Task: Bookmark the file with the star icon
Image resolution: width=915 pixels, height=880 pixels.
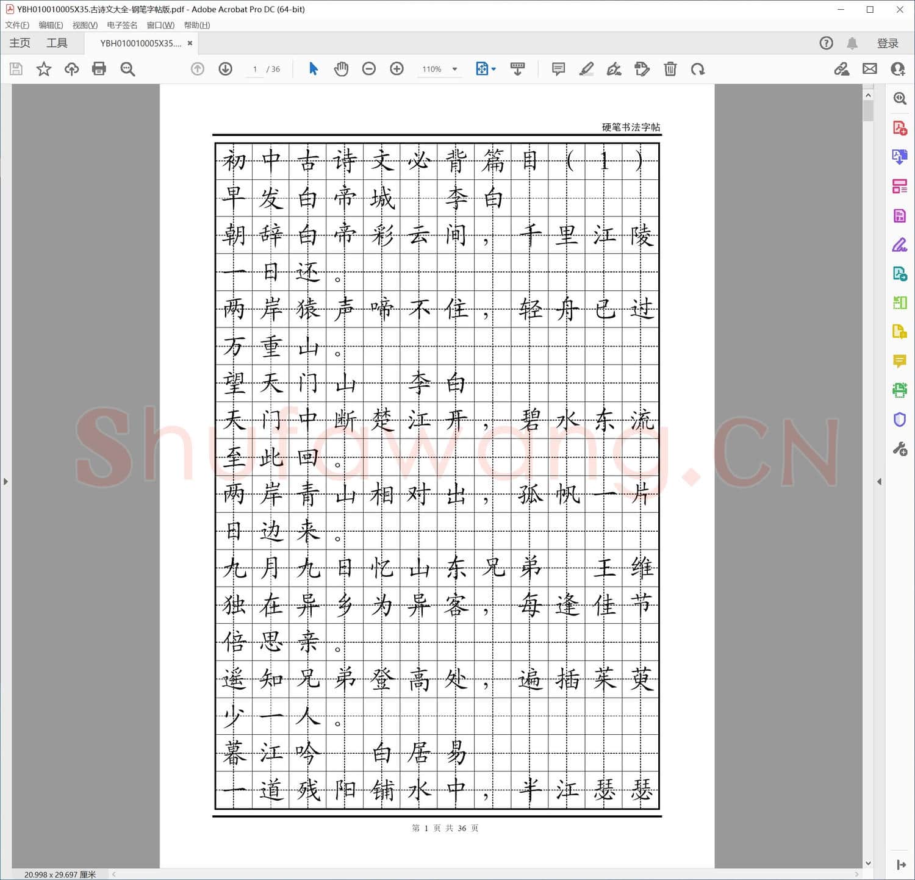Action: pyautogui.click(x=44, y=69)
